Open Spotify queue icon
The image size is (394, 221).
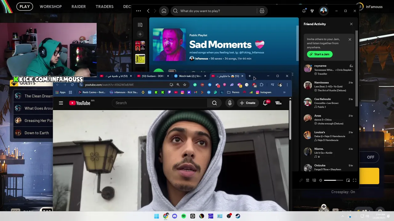pos(307,180)
